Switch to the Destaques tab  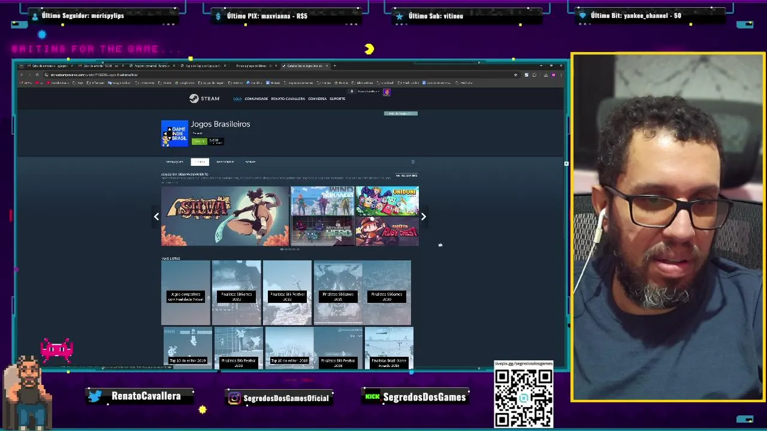(174, 162)
